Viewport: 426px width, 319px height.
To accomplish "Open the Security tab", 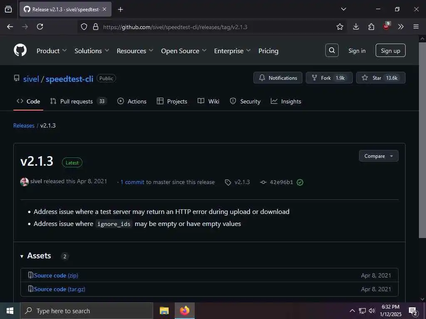I will click(x=245, y=101).
